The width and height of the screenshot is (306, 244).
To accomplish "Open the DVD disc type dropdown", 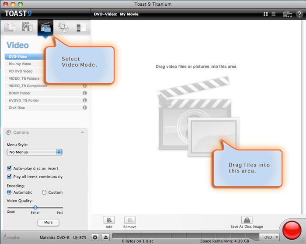I will coord(270,237).
